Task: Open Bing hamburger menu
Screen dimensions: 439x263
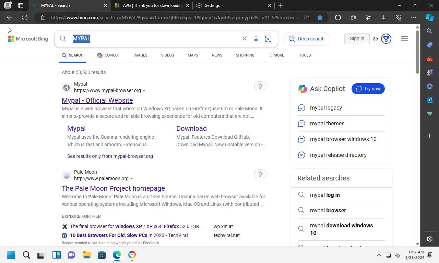Action: tap(405, 39)
